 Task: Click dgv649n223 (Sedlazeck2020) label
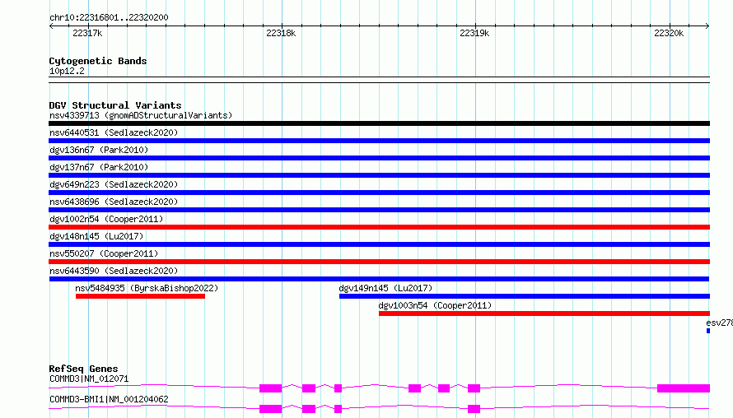114,184
